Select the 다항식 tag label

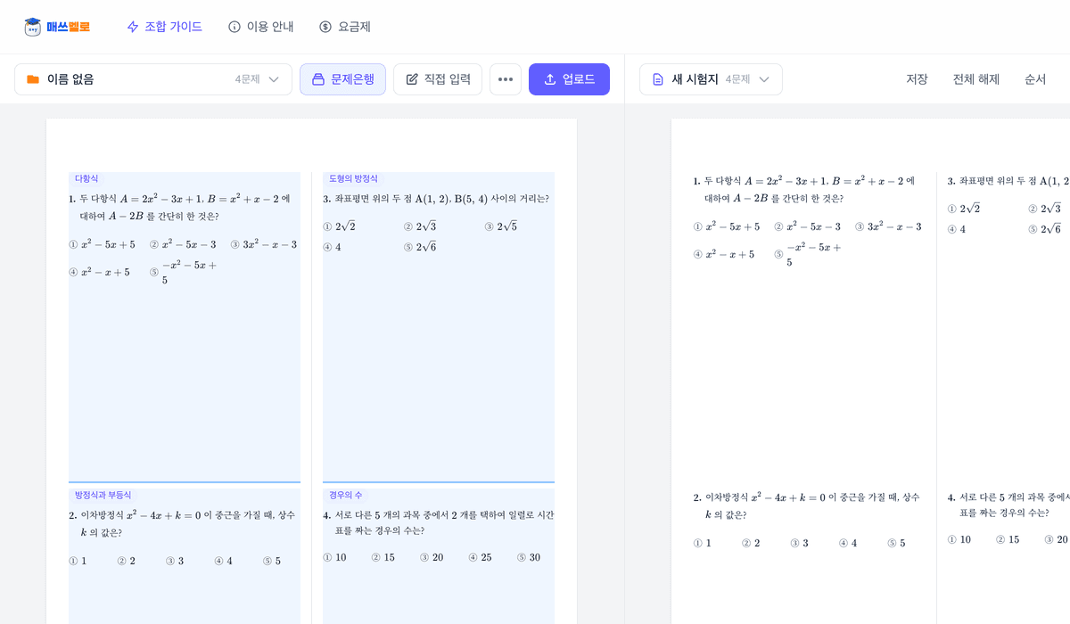[x=86, y=178]
